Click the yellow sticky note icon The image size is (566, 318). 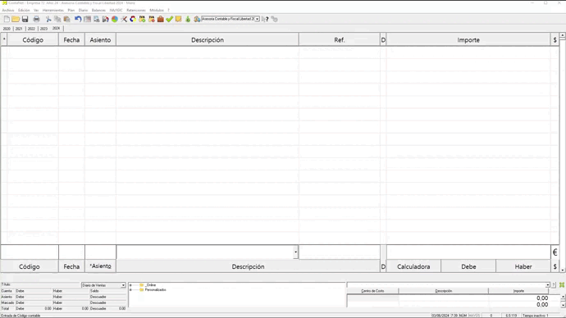pos(178,19)
